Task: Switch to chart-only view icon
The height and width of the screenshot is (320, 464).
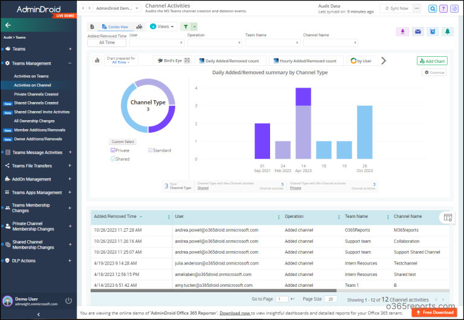Action: click(139, 27)
